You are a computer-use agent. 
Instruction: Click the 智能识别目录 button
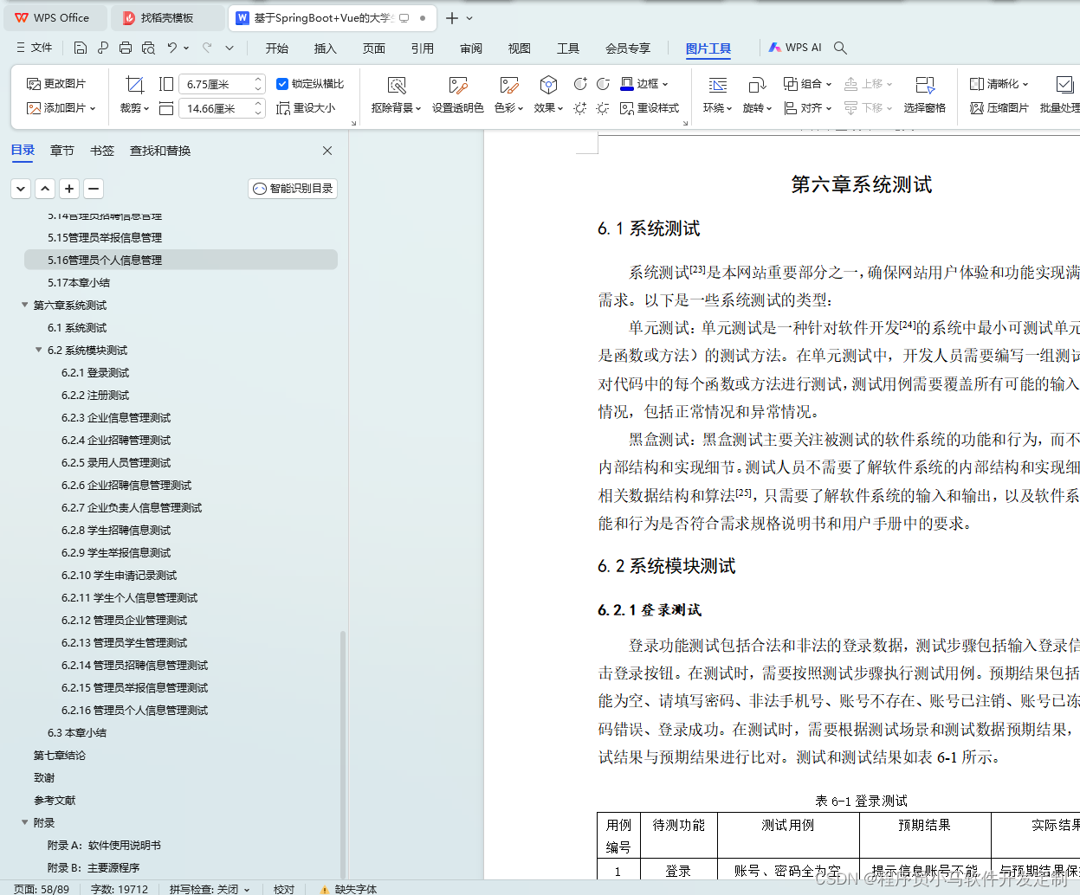292,188
